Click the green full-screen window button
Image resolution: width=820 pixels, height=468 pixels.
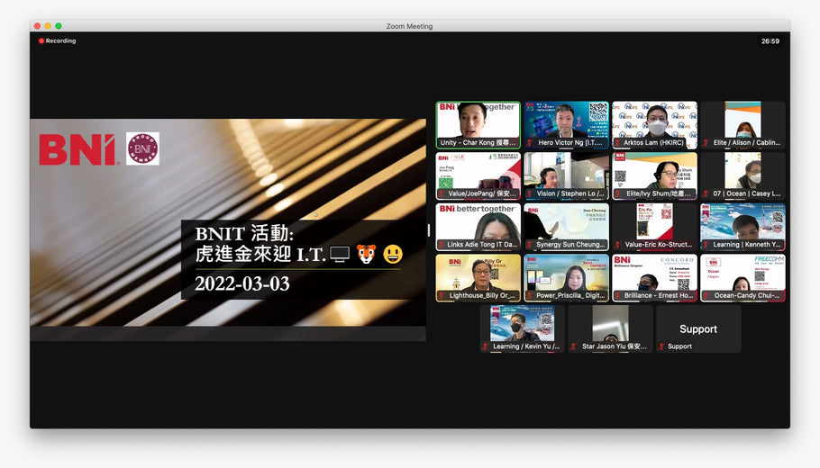[59, 26]
